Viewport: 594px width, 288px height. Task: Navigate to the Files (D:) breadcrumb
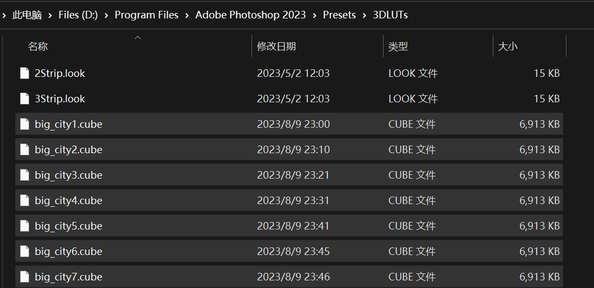(x=78, y=15)
